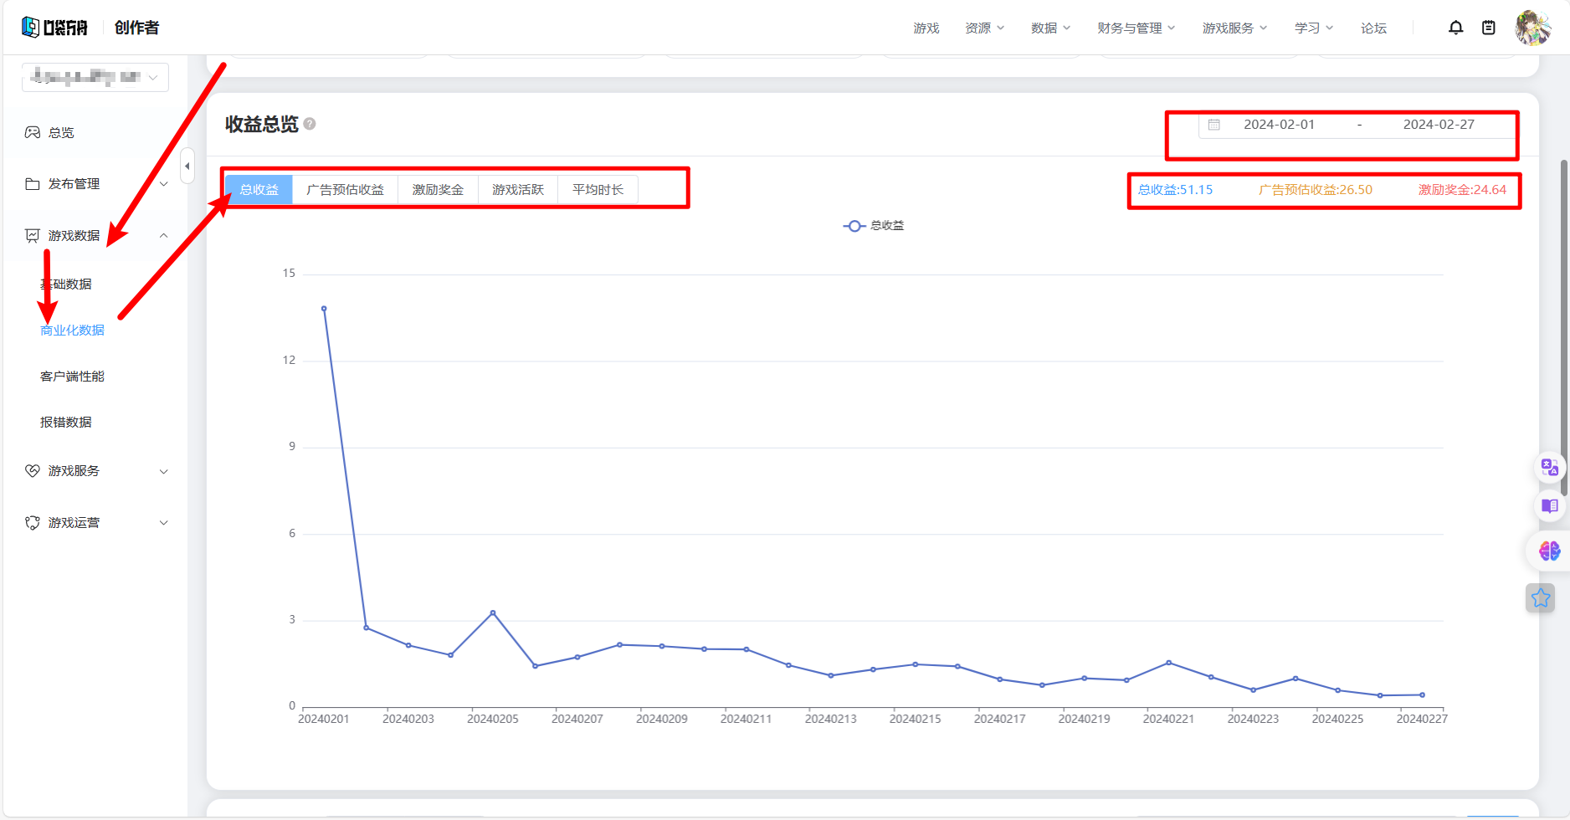This screenshot has height=820, width=1570.
Task: Click the 20240221 data point on chart
Action: 1168,663
